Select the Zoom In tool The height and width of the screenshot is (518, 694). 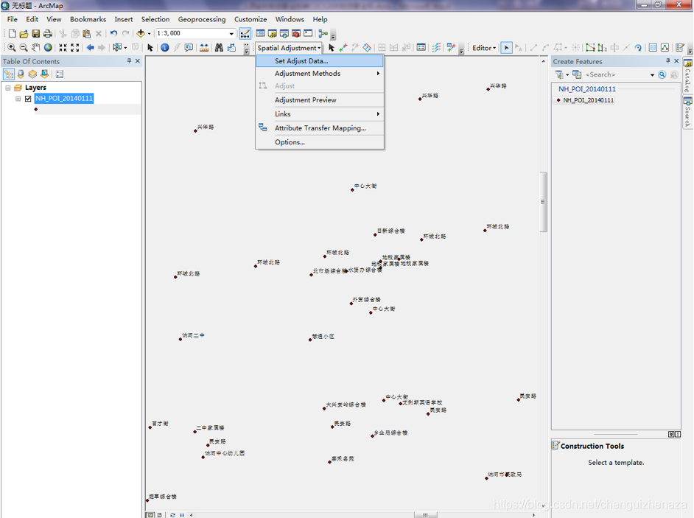[12, 47]
